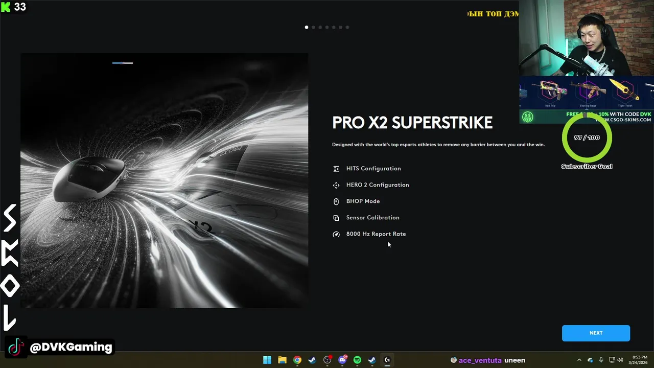
Task: Click the first active white page indicator dot
Action: [x=307, y=27]
